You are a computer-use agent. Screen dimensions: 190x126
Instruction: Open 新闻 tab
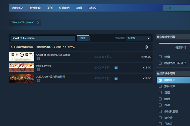click(79, 8)
